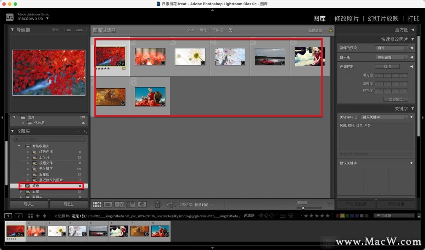The height and width of the screenshot is (250, 425).
Task: Open the 存储的预设 dropdown
Action: 391,48
